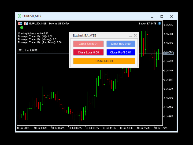Click the 1.16605 price scale label
Viewport: 193px width, 145px height.
(x=168, y=43)
